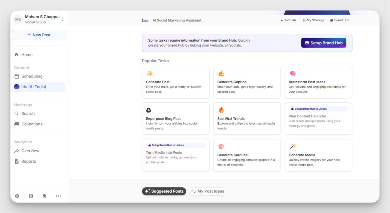Viewport: 390px width, 213px height.
Task: Click the palette icon for Generate Carousel
Action: 221,146
